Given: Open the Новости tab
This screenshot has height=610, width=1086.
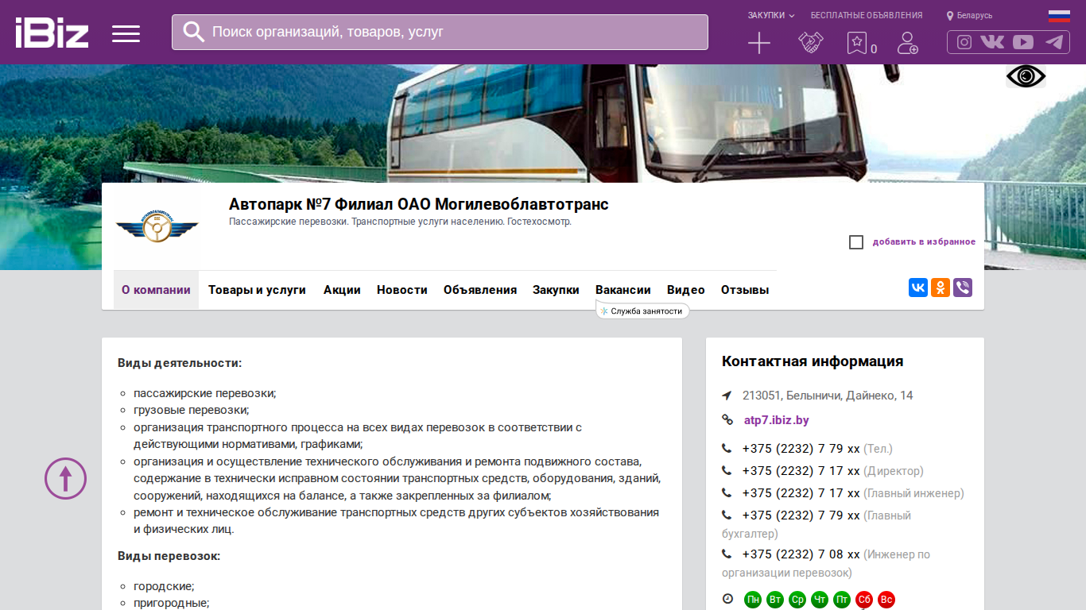Looking at the screenshot, I should pyautogui.click(x=402, y=290).
